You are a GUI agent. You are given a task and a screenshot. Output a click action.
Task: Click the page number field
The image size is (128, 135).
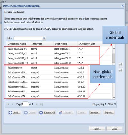25,104
